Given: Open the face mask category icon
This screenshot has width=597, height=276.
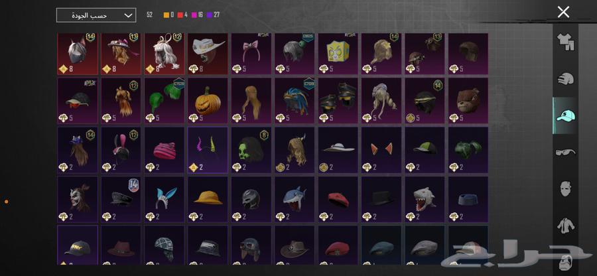Looking at the screenshot, I should coord(565,189).
